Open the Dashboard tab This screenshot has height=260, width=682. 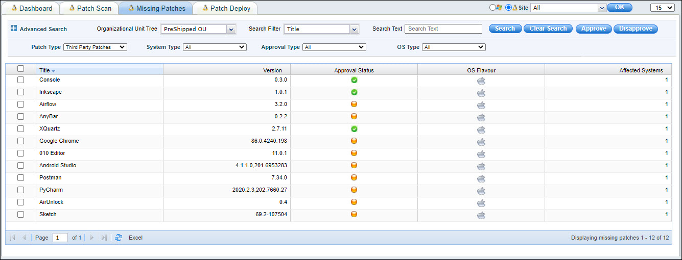(x=32, y=8)
